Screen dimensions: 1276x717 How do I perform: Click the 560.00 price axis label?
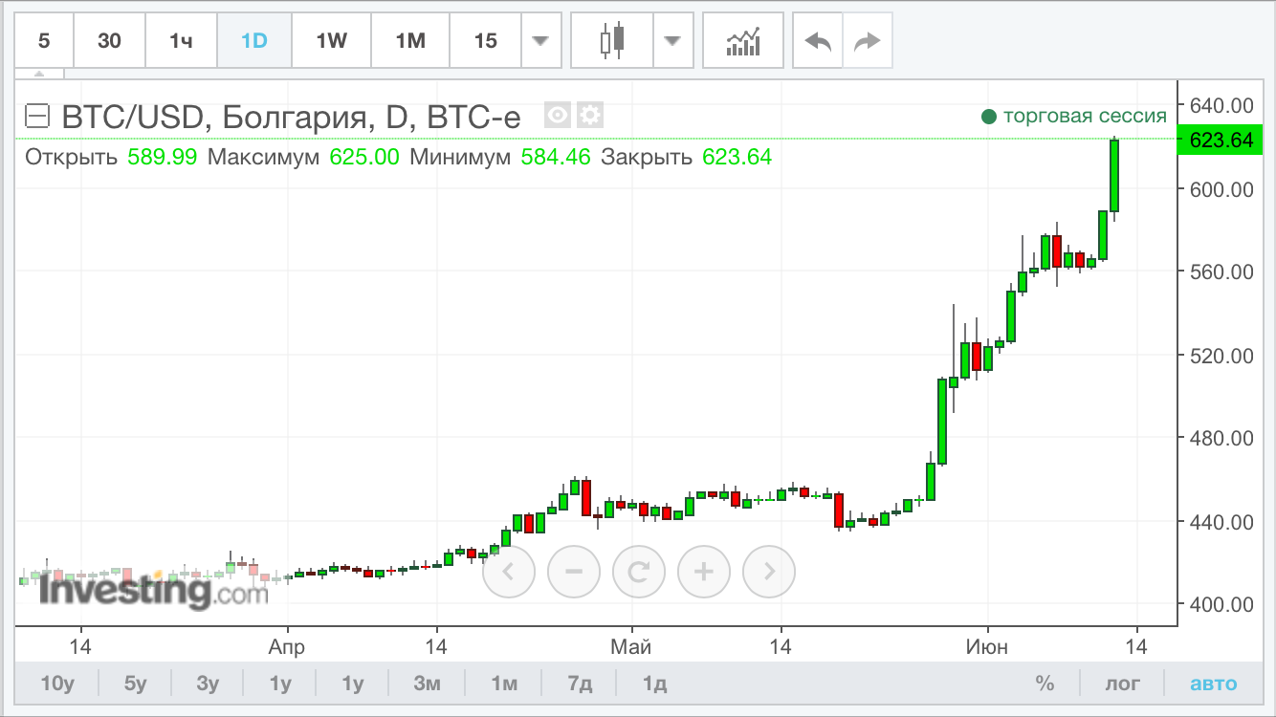pyautogui.click(x=1221, y=272)
